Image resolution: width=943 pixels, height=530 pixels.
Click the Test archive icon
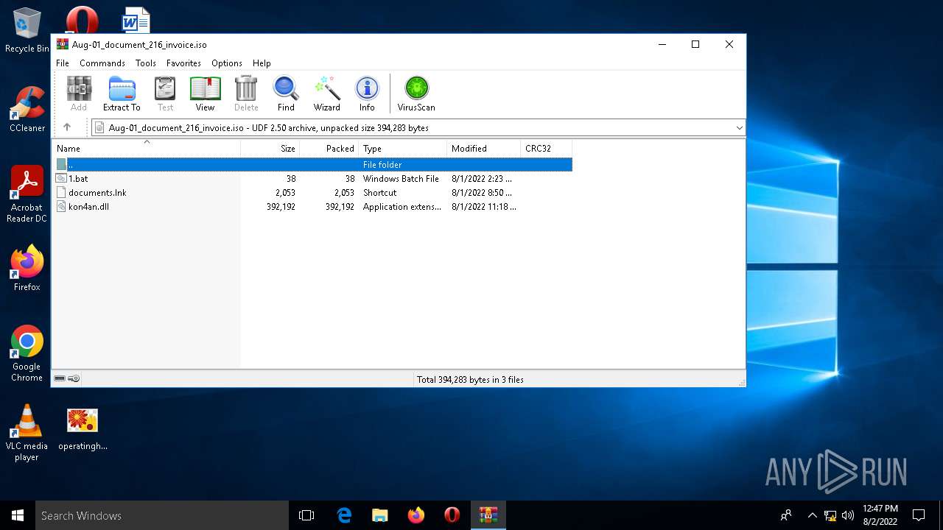coord(165,89)
